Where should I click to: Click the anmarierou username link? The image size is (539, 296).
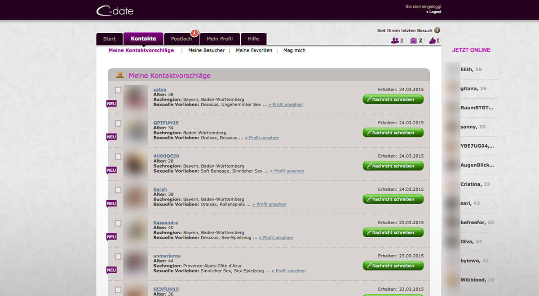(167, 256)
